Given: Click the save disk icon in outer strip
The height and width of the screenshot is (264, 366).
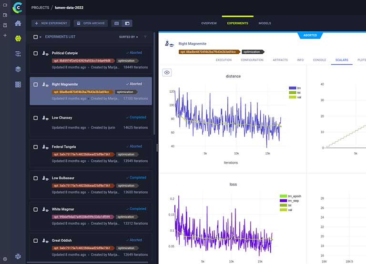Looking at the screenshot, I should click(5, 25).
